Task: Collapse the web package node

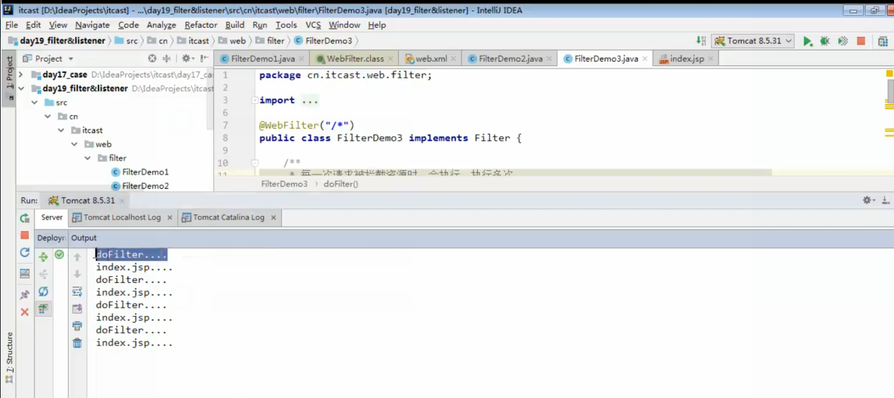Action: [75, 144]
